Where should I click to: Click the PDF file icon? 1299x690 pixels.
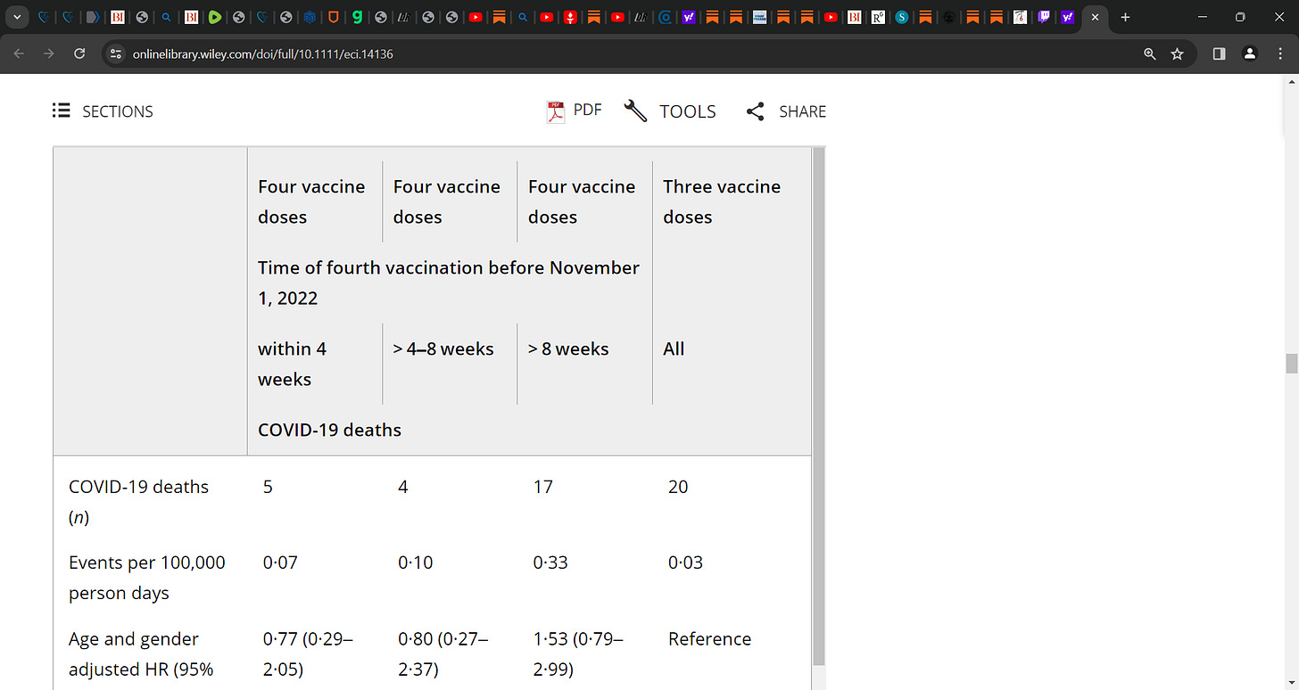556,111
